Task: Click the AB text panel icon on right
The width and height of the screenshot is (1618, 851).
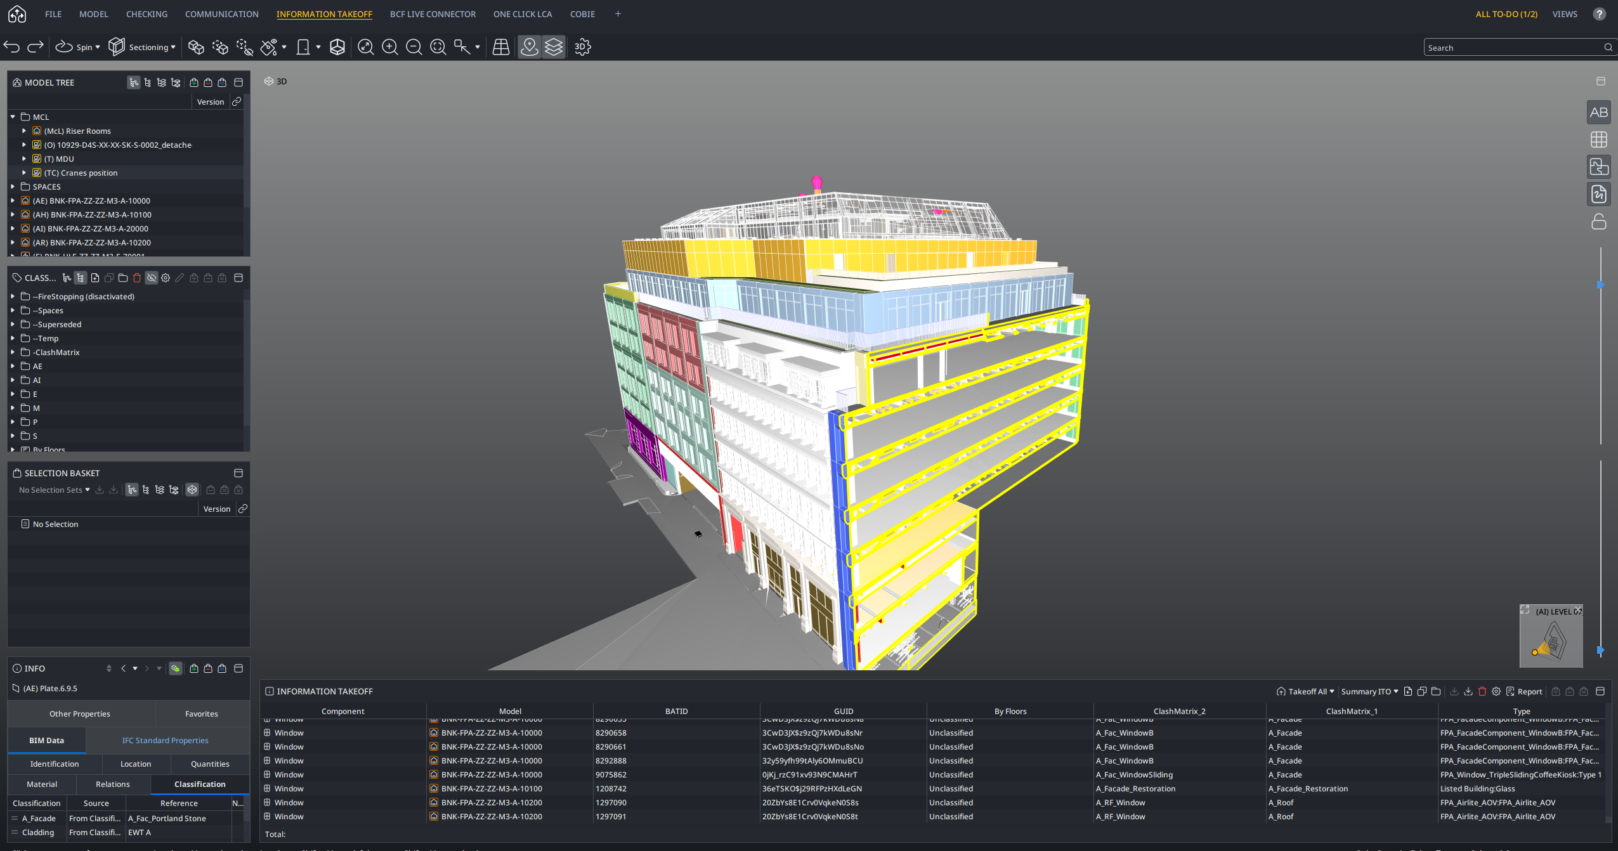Action: pos(1598,112)
